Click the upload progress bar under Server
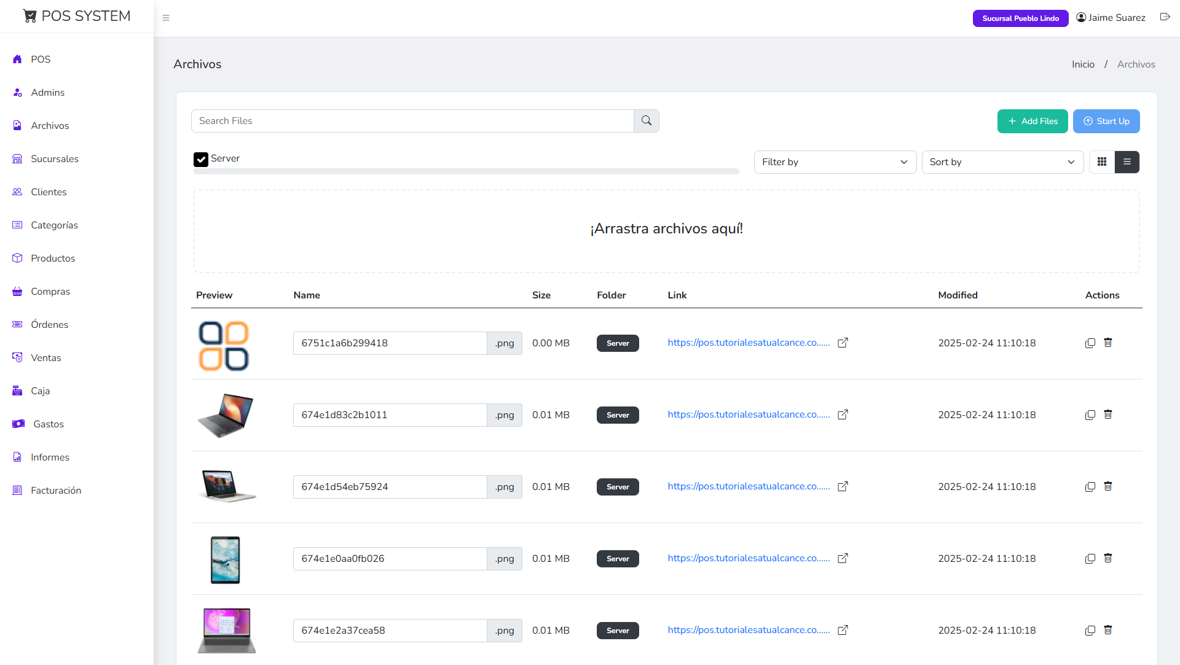Image resolution: width=1180 pixels, height=665 pixels. point(466,172)
